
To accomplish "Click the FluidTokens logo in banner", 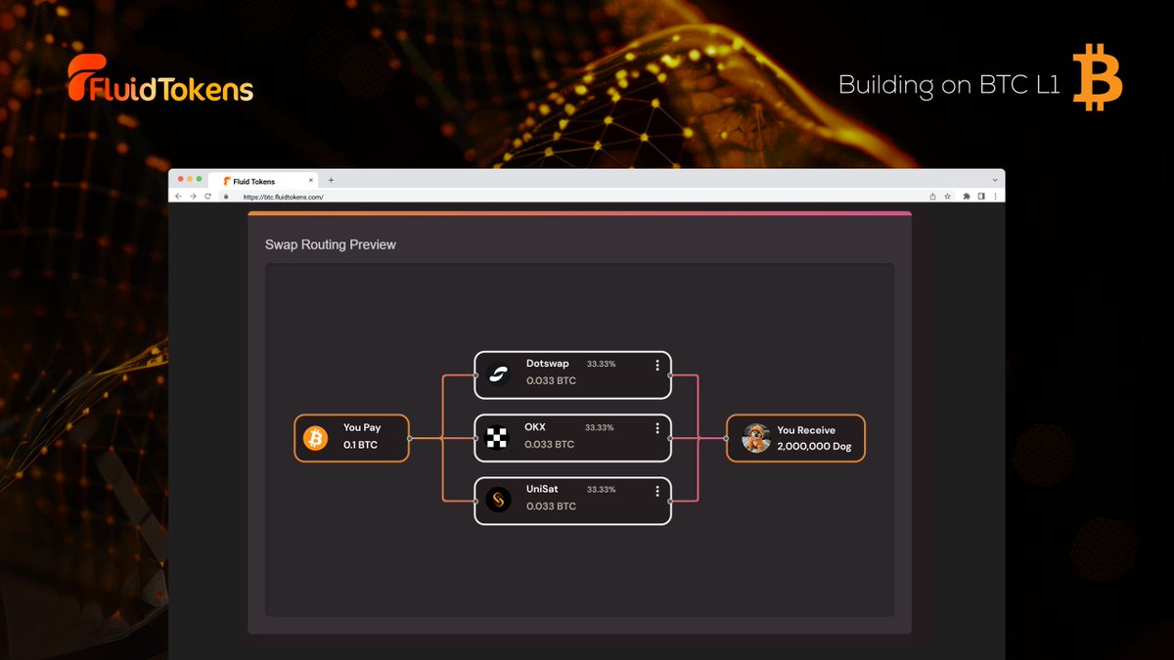I will pos(160,80).
